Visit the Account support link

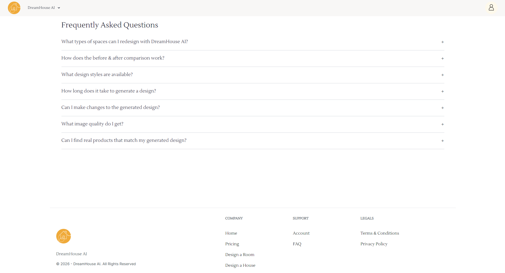tap(301, 233)
